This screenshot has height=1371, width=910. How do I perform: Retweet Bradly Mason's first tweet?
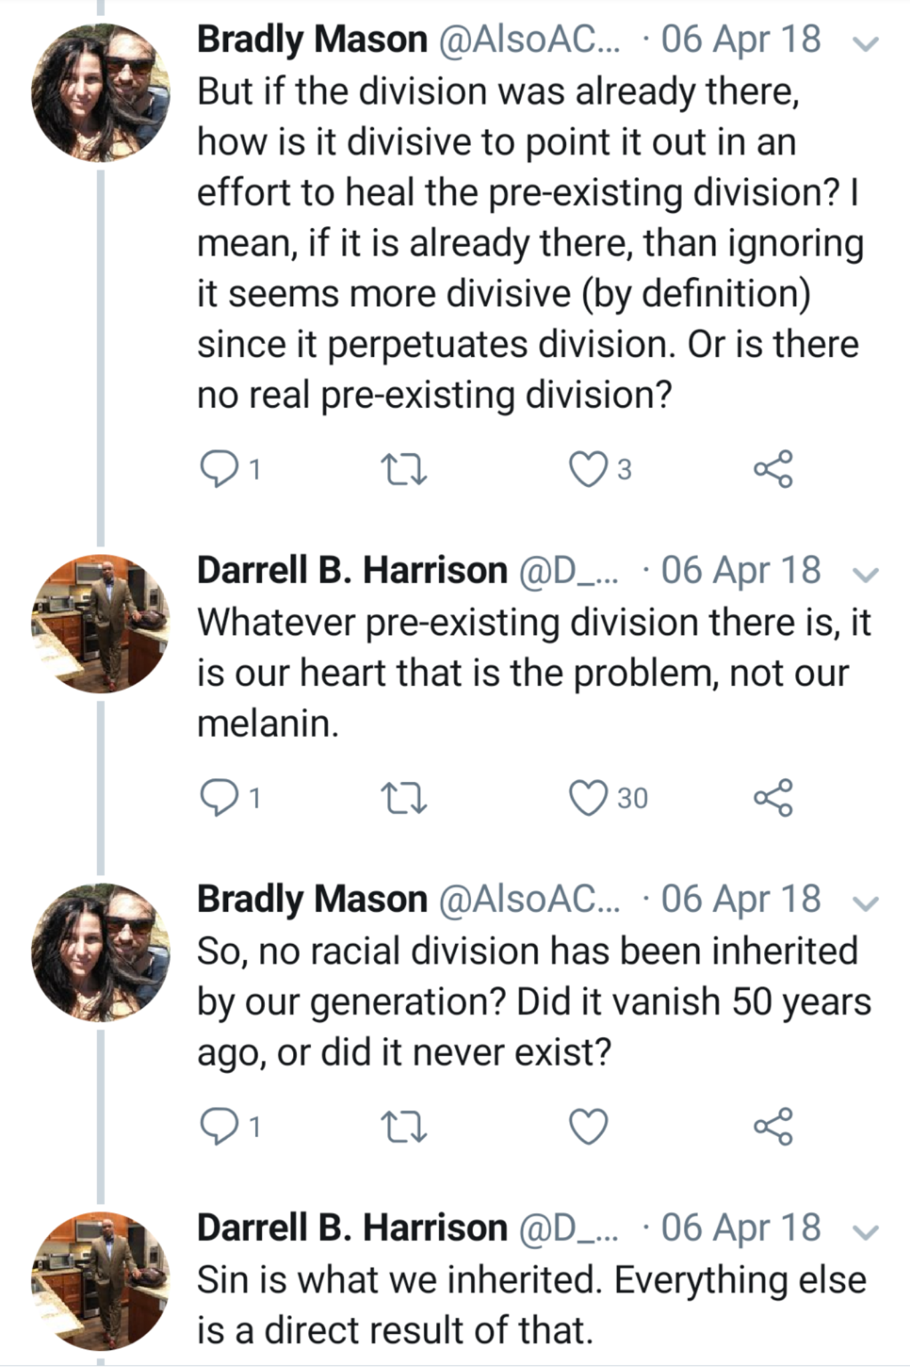tap(403, 469)
